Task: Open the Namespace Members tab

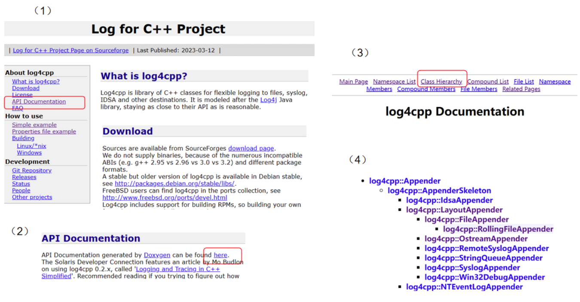Action: coord(555,82)
